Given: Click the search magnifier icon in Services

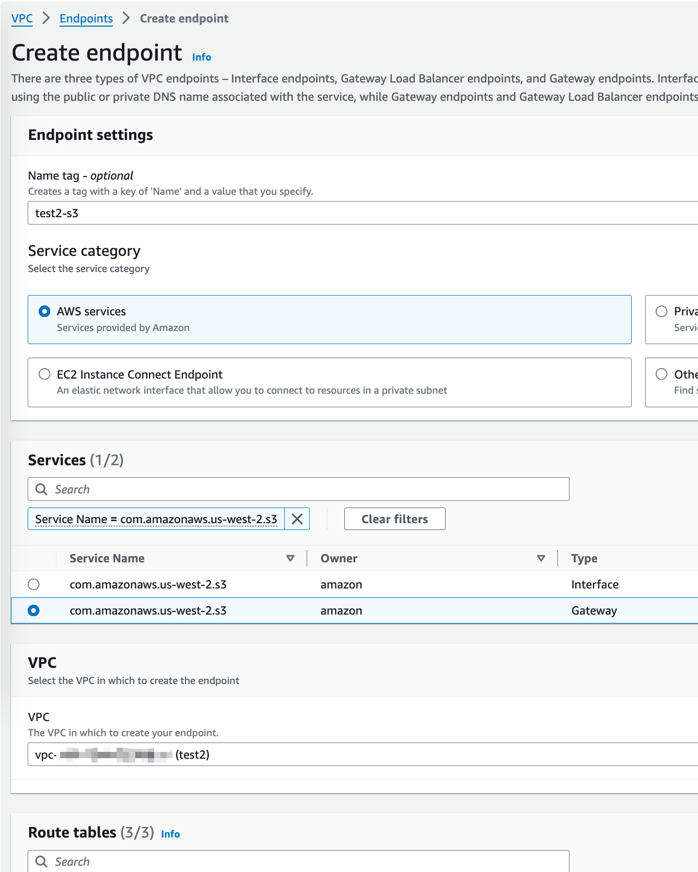Looking at the screenshot, I should click(41, 489).
